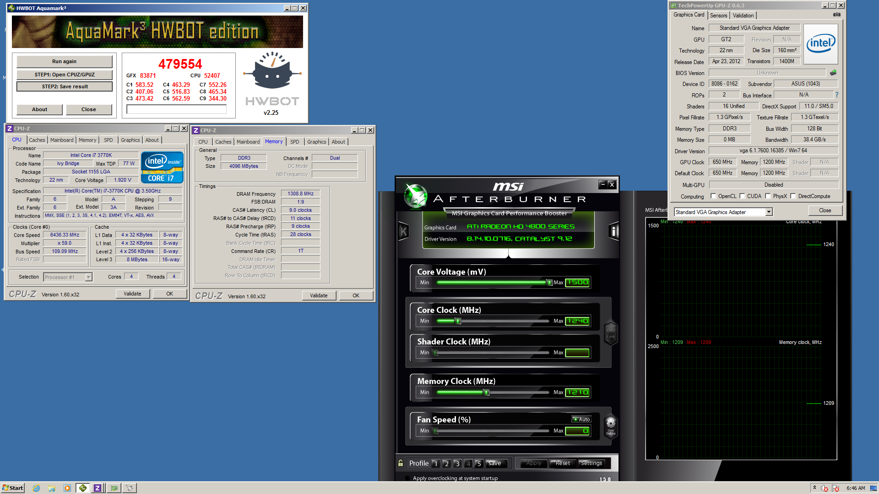Image resolution: width=879 pixels, height=494 pixels.
Task: Open Afterburner Settings
Action: pos(591,463)
